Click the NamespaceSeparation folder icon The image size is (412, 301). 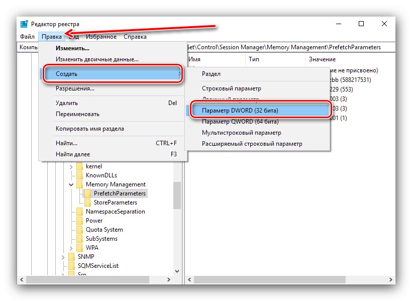79,212
